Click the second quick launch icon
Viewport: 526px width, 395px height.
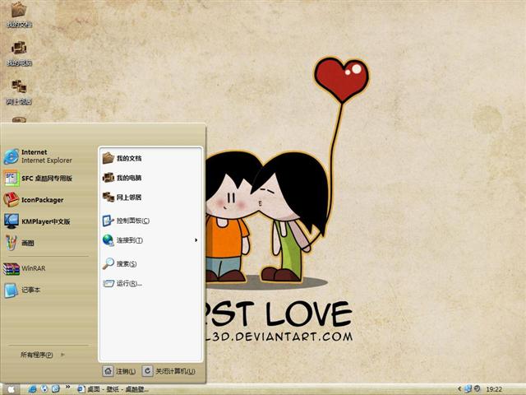tap(44, 389)
